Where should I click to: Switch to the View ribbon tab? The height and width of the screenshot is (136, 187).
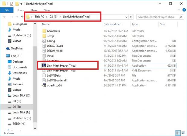[x=47, y=10]
